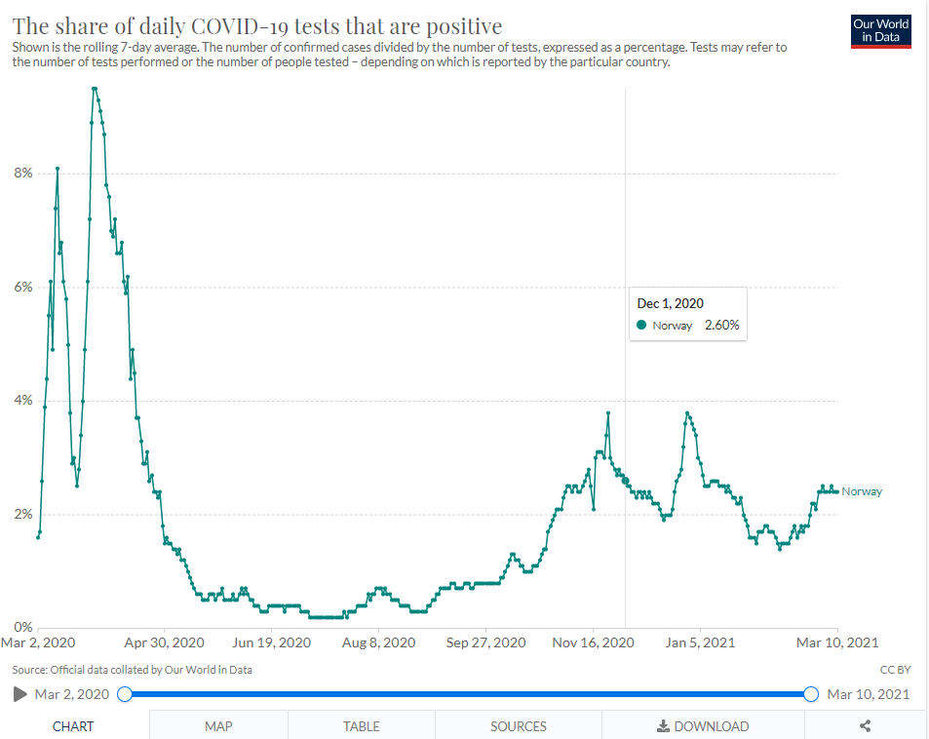Switch to the TABLE tab
Viewport: 929px width, 739px height.
click(x=362, y=726)
